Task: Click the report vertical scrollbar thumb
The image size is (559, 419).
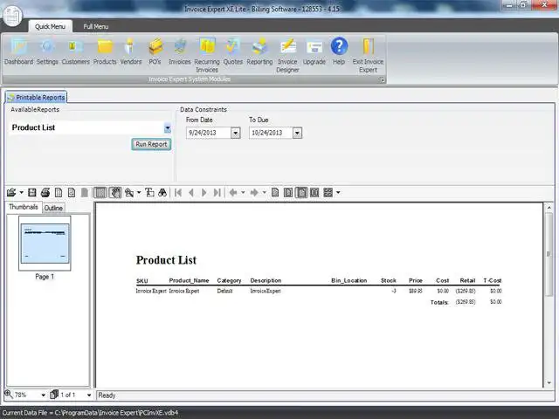Action: (549, 254)
